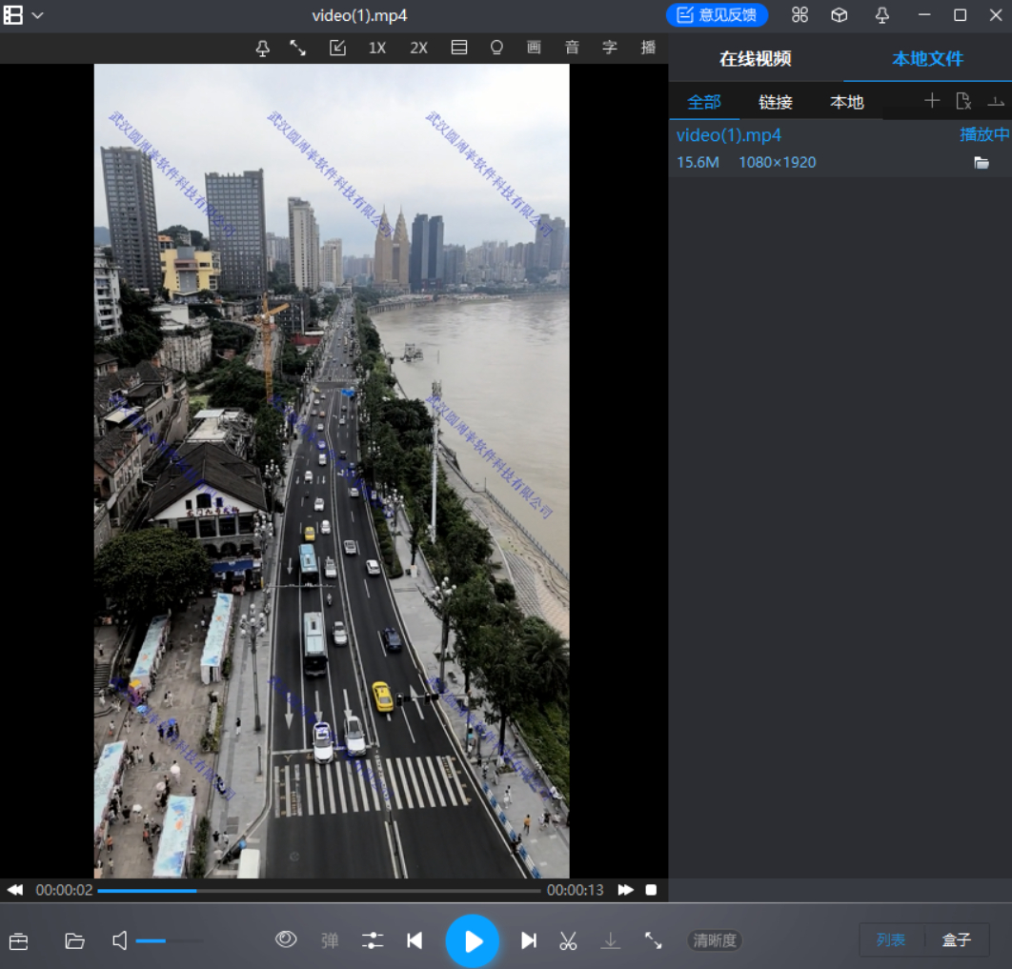Open containing folder for video(1).mp4

982,163
